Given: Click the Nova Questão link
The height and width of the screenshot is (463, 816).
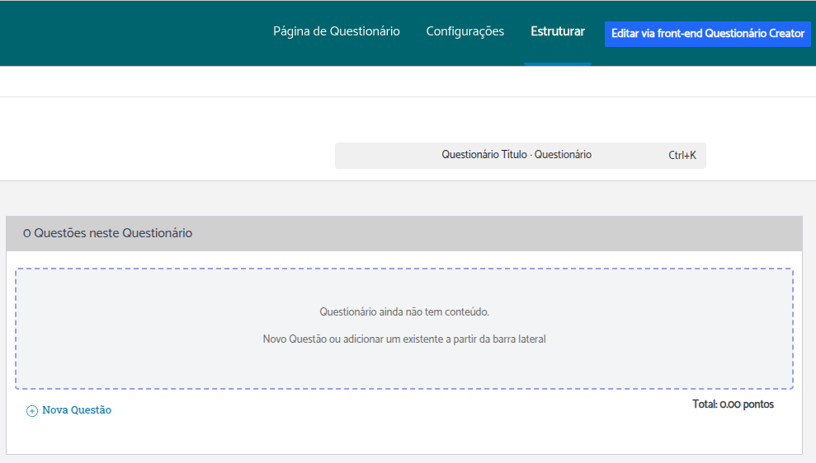Looking at the screenshot, I should [77, 410].
